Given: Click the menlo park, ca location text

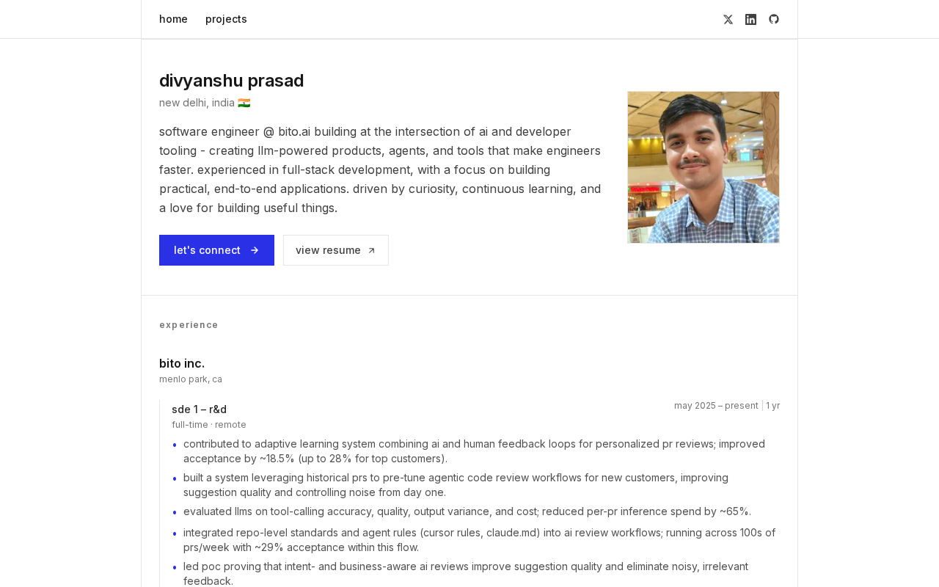Looking at the screenshot, I should coord(191,379).
